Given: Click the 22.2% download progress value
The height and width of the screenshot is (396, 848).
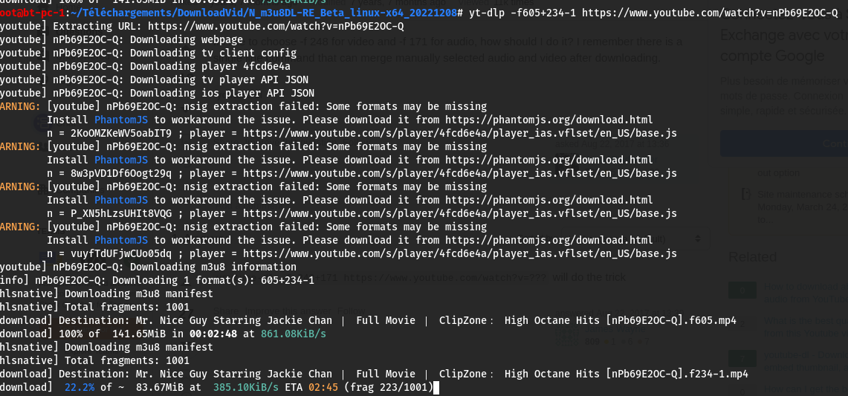Looking at the screenshot, I should pos(79,387).
